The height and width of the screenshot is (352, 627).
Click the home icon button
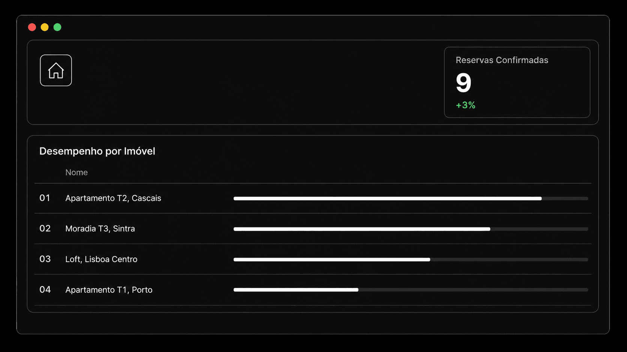point(56,70)
